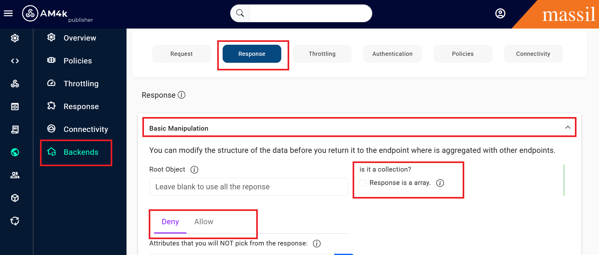This screenshot has height=255, width=599.
Task: Collapse the Basic Manipulation section
Action: (567, 128)
